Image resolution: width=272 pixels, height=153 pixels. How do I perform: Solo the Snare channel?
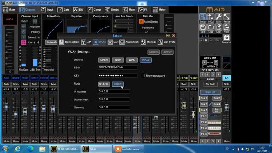[16, 84]
